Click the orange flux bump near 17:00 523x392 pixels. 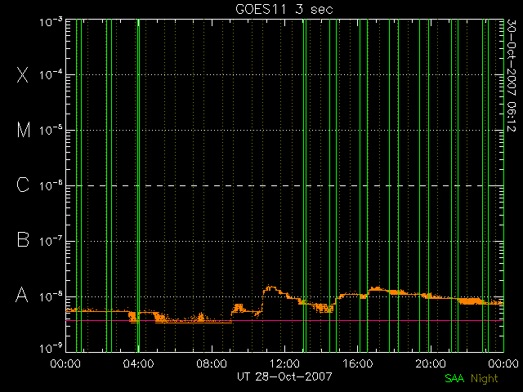tap(377, 288)
